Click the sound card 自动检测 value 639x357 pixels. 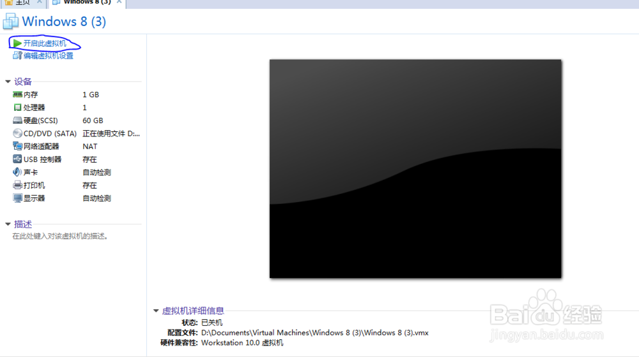pyautogui.click(x=96, y=172)
